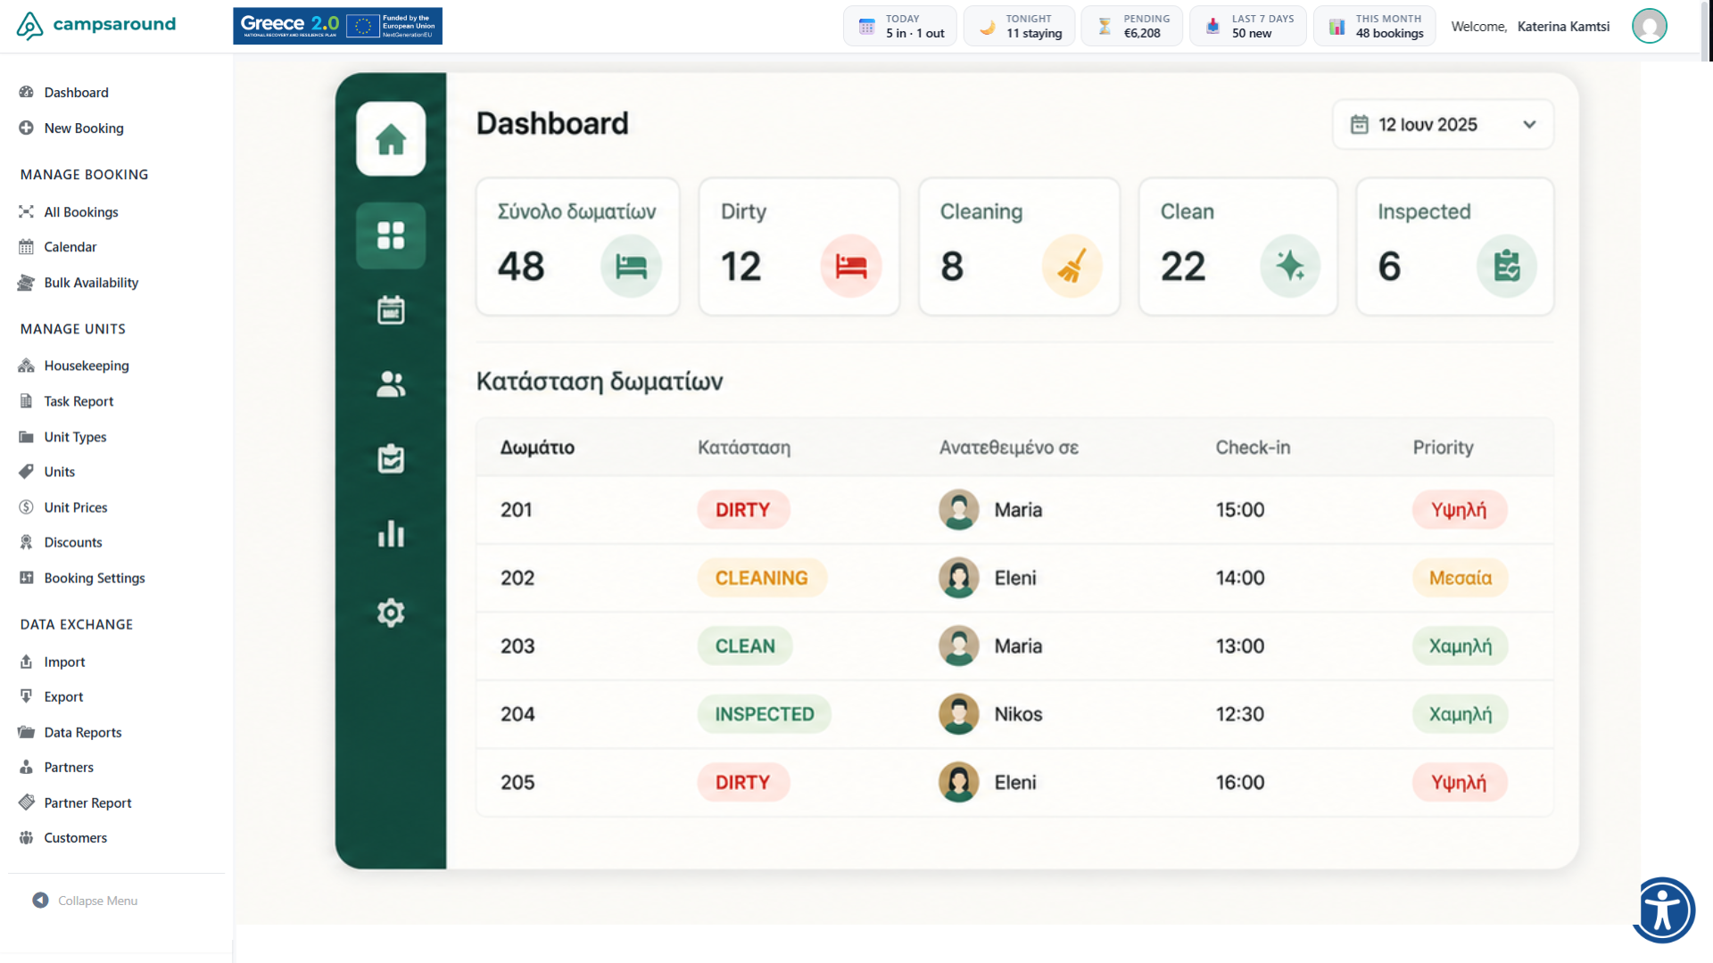The image size is (1713, 963).
Task: Click the clipboard icon in Inspected card
Action: [x=1507, y=266]
